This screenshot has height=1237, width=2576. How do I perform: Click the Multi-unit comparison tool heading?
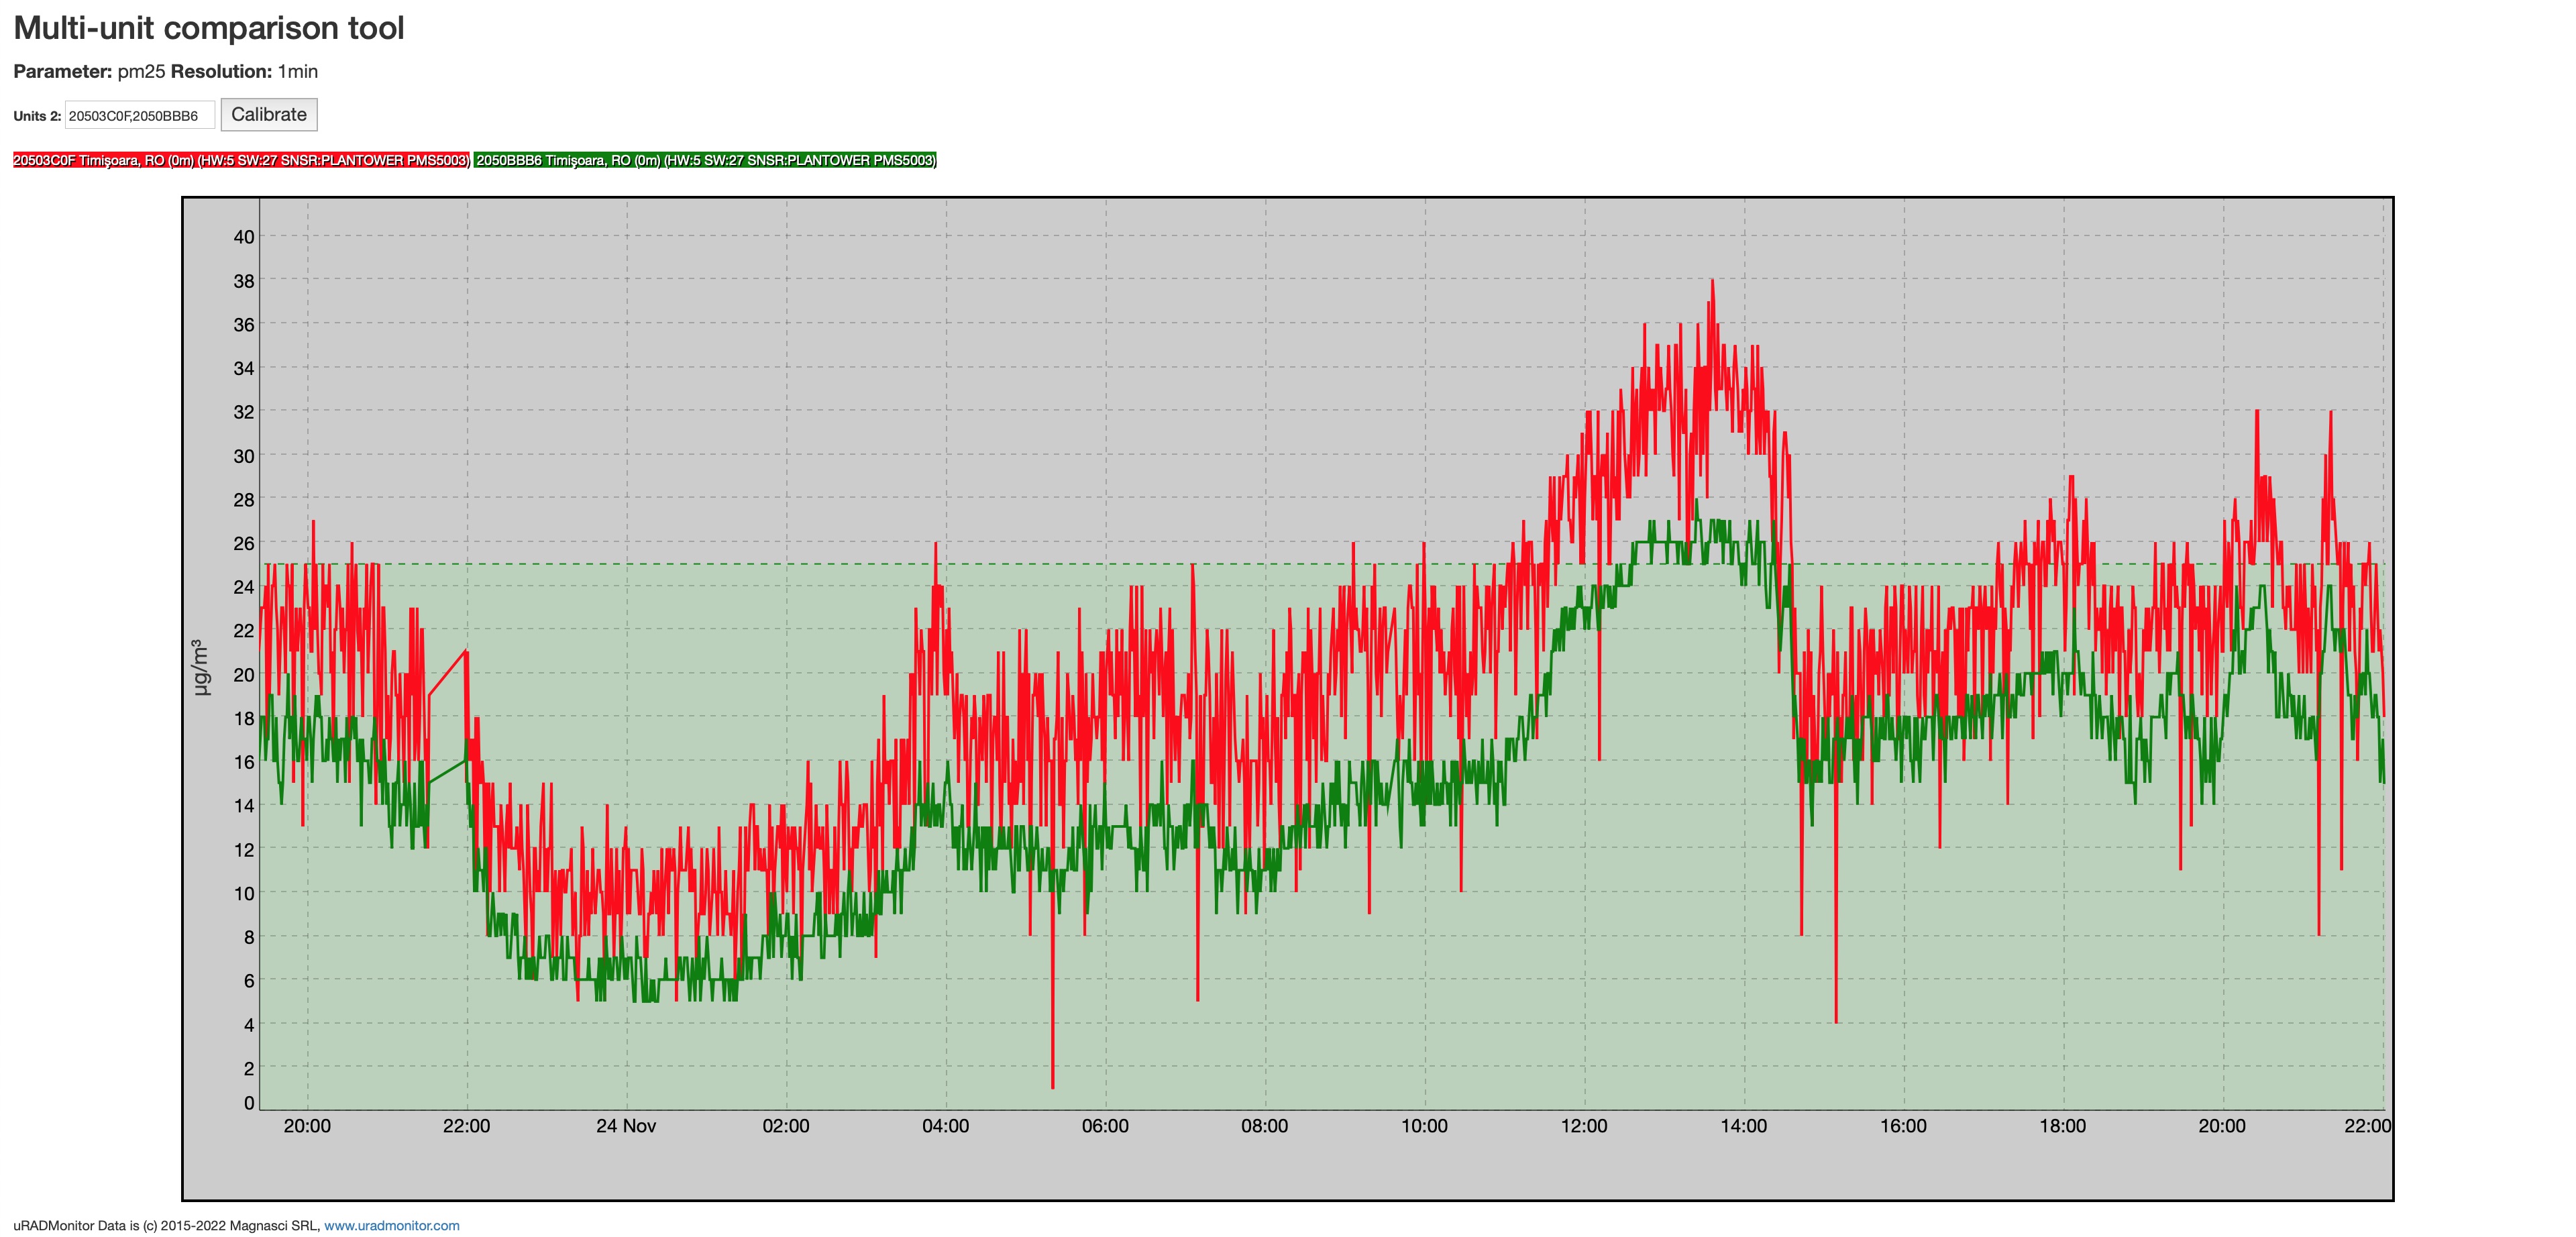tap(209, 28)
